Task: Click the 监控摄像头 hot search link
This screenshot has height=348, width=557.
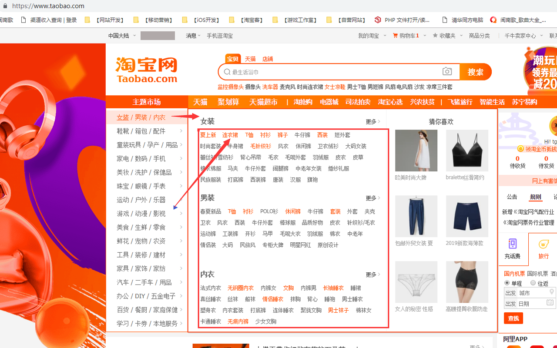Action: [x=231, y=87]
